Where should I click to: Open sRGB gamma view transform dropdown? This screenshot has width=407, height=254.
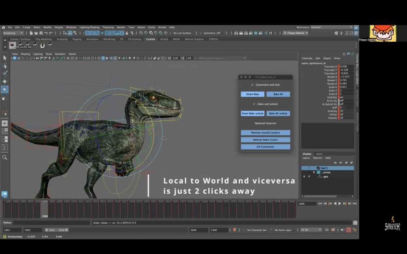click(x=222, y=58)
